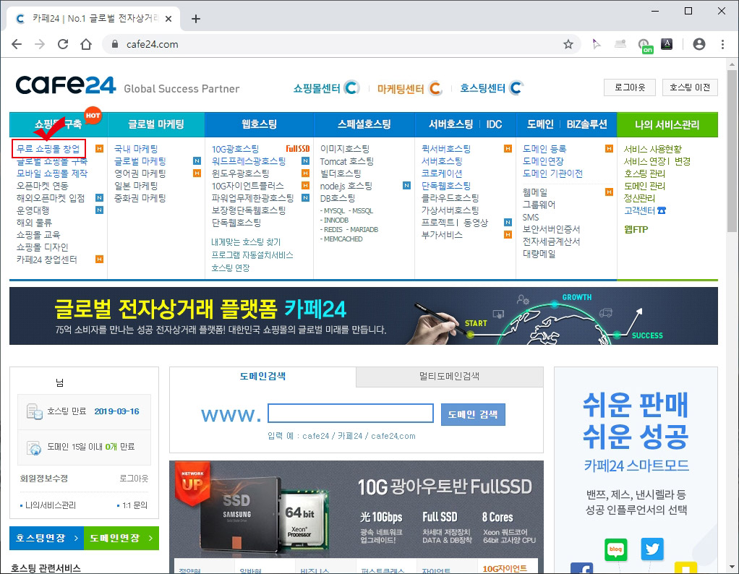The width and height of the screenshot is (739, 574).
Task: Open the Twitter bird icon
Action: pyautogui.click(x=652, y=549)
